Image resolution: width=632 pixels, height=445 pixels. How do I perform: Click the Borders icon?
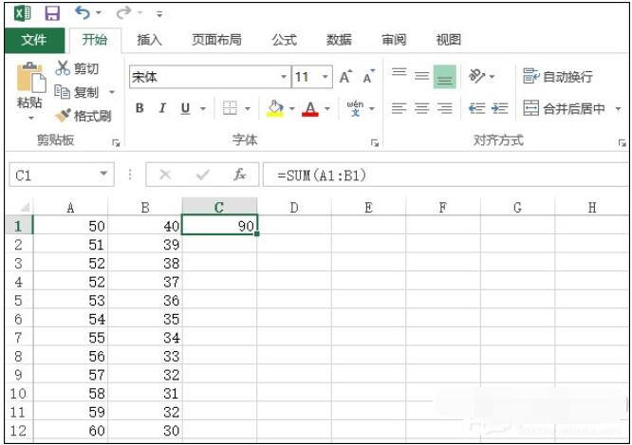[231, 108]
